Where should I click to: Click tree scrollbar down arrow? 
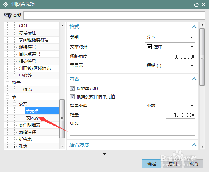(x=62, y=146)
